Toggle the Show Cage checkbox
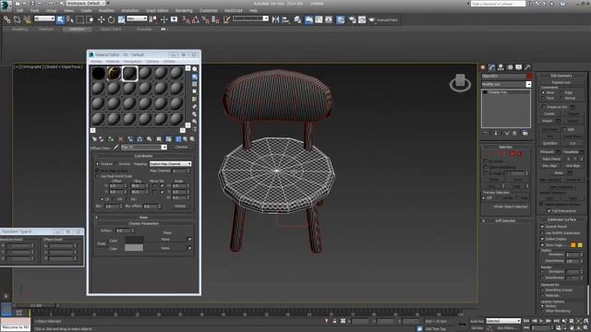This screenshot has height=332, width=591. (542, 245)
